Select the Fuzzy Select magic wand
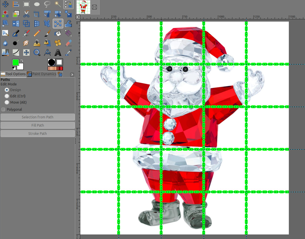Image resolution: width=305 pixels, height=239 pixels. (58, 4)
